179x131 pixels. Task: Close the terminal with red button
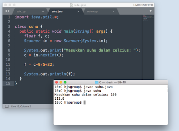pyautogui.click(x=57, y=82)
